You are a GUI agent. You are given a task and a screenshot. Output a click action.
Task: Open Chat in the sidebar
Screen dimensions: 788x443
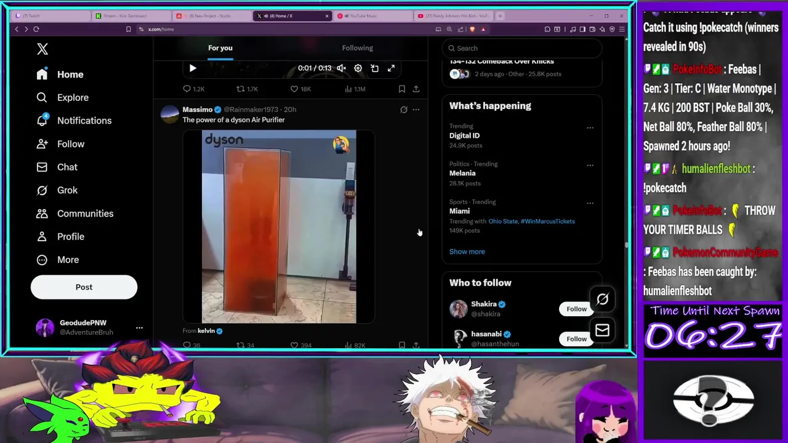[57, 167]
